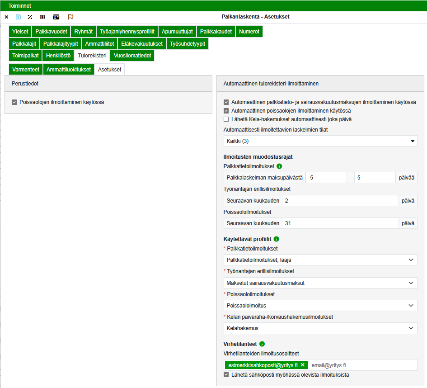Click the info icon next to Virhetilanteet

pos(262,344)
